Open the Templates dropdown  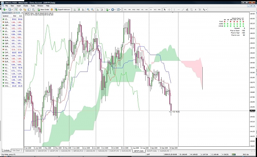point(119,10)
